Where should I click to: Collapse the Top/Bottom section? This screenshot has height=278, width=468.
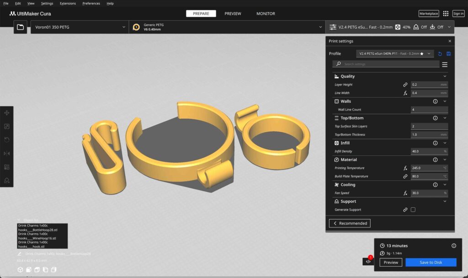coord(445,118)
